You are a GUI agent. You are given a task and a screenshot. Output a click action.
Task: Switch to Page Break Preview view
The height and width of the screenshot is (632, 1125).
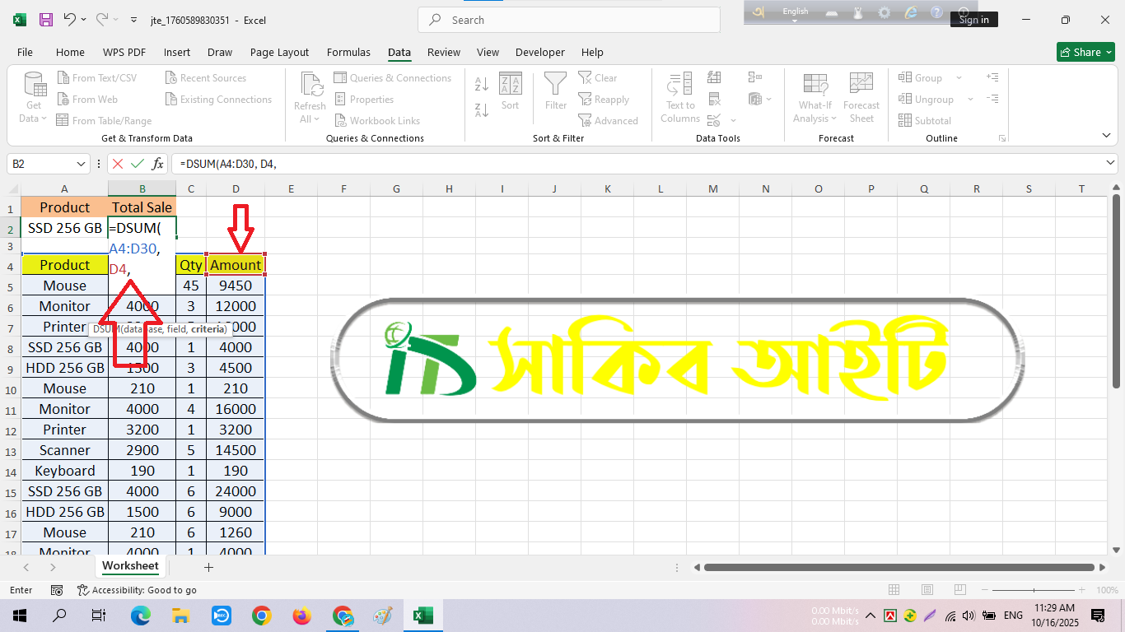(959, 590)
